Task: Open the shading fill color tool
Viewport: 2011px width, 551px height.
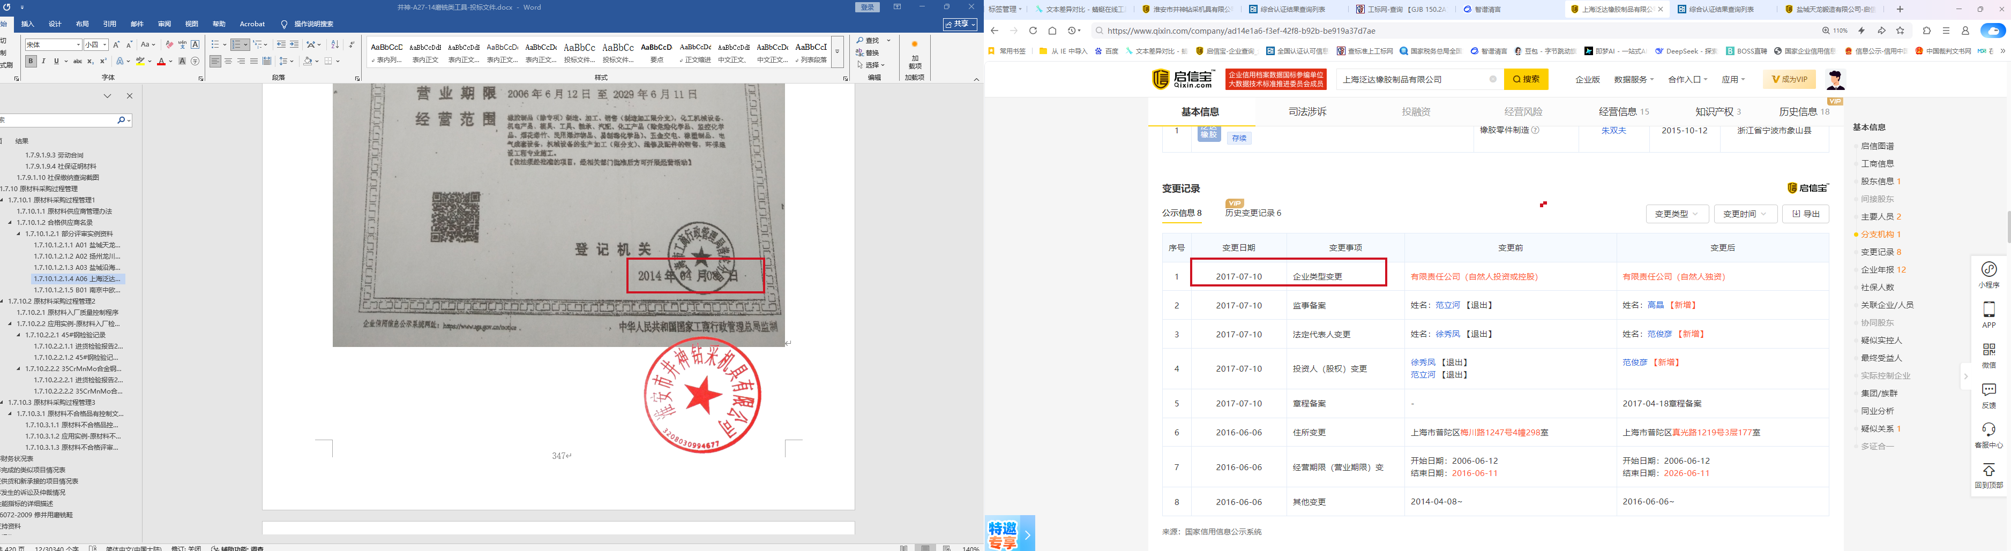Action: [x=308, y=61]
